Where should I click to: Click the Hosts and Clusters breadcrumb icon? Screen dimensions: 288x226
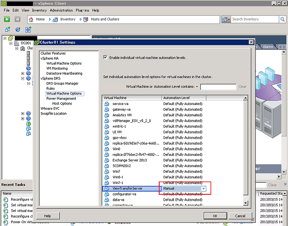(x=86, y=19)
